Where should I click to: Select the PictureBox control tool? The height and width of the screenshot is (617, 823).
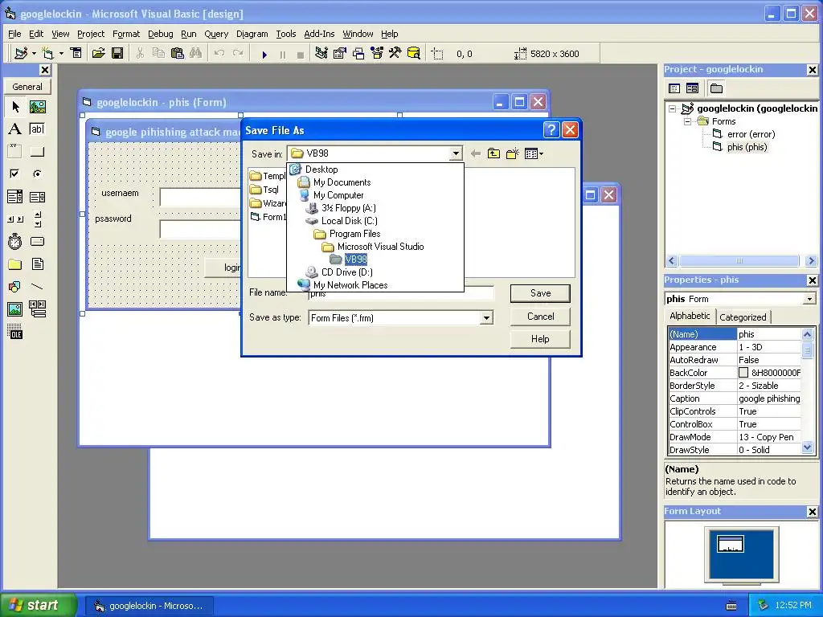[x=37, y=107]
